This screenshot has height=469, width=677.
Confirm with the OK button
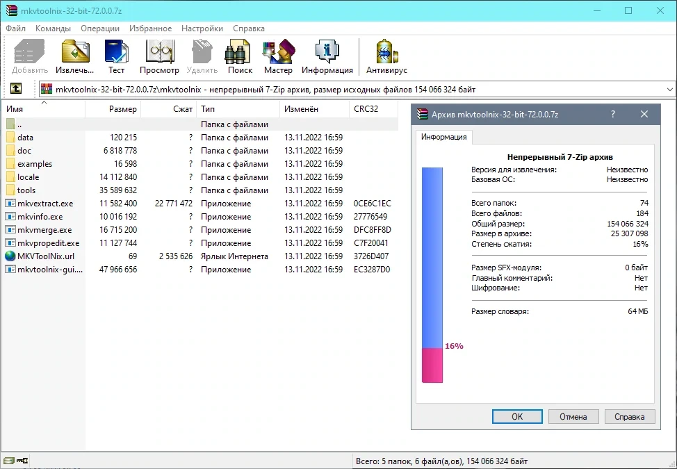tap(517, 417)
